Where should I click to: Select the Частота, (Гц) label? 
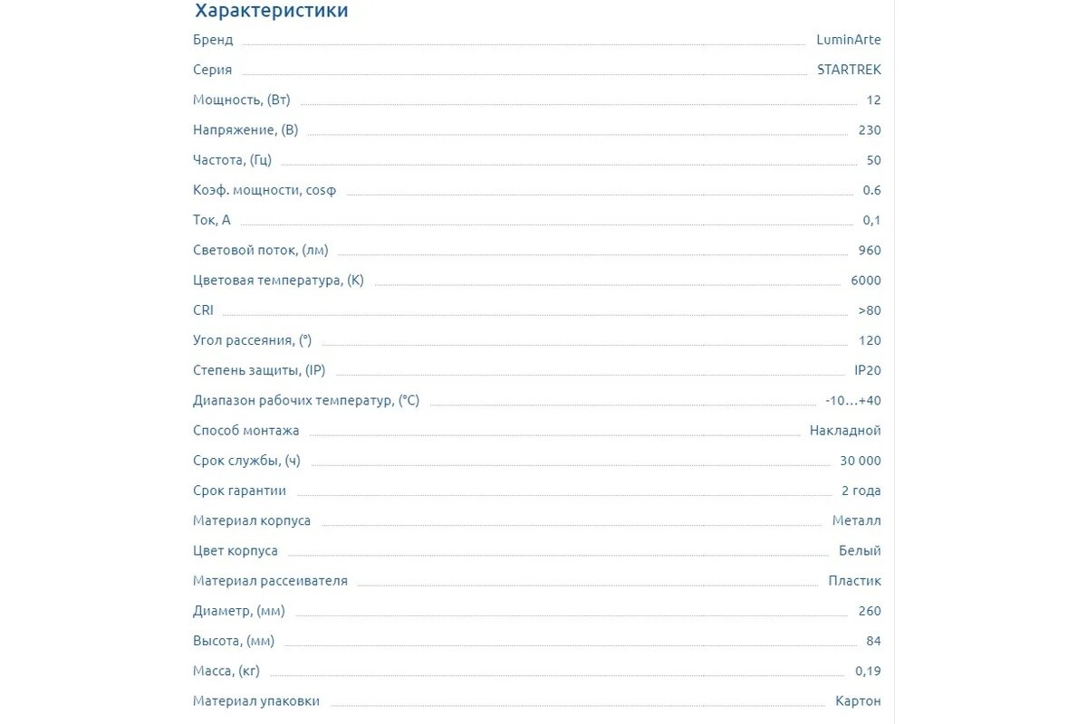tap(233, 160)
